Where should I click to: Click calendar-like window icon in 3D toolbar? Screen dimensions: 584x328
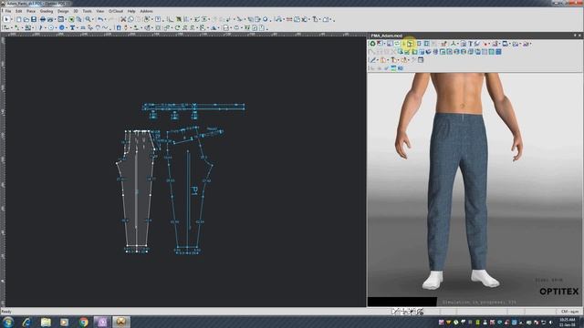coord(421,60)
